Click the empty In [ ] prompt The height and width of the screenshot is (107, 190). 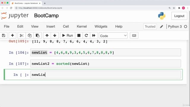click(x=21, y=75)
